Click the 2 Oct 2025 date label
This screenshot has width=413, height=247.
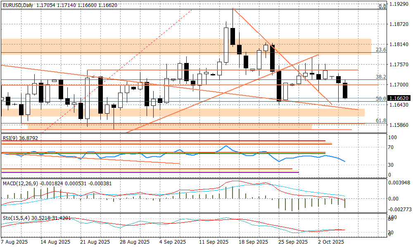click(331, 242)
